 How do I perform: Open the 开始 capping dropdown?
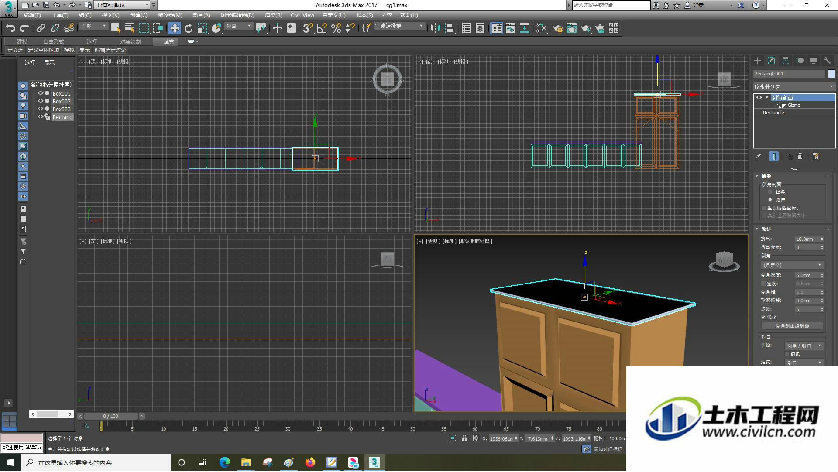point(804,345)
